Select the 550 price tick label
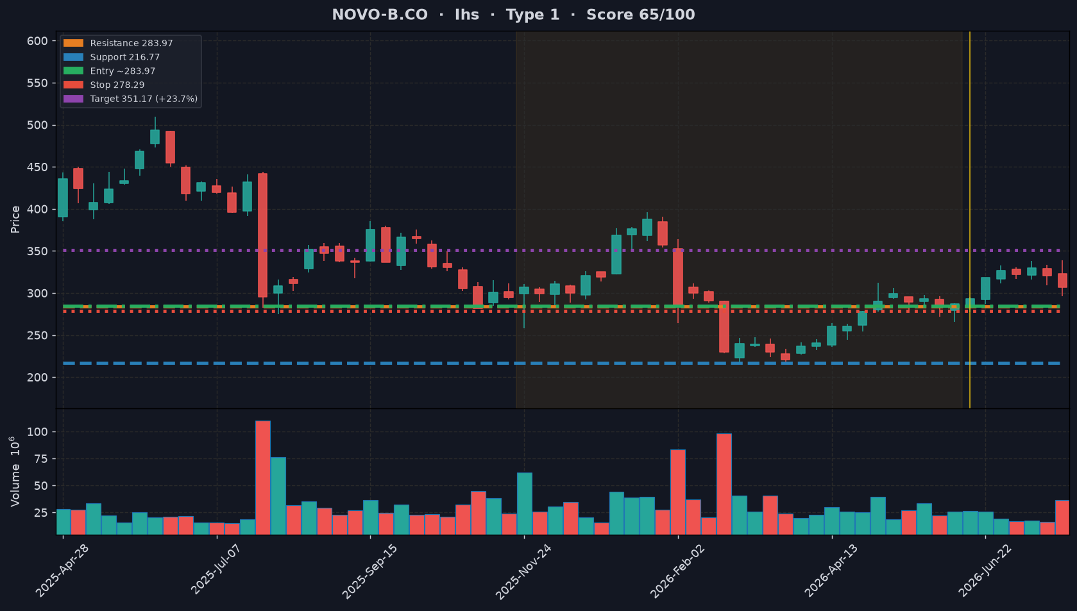The height and width of the screenshot is (611, 1077). point(37,83)
